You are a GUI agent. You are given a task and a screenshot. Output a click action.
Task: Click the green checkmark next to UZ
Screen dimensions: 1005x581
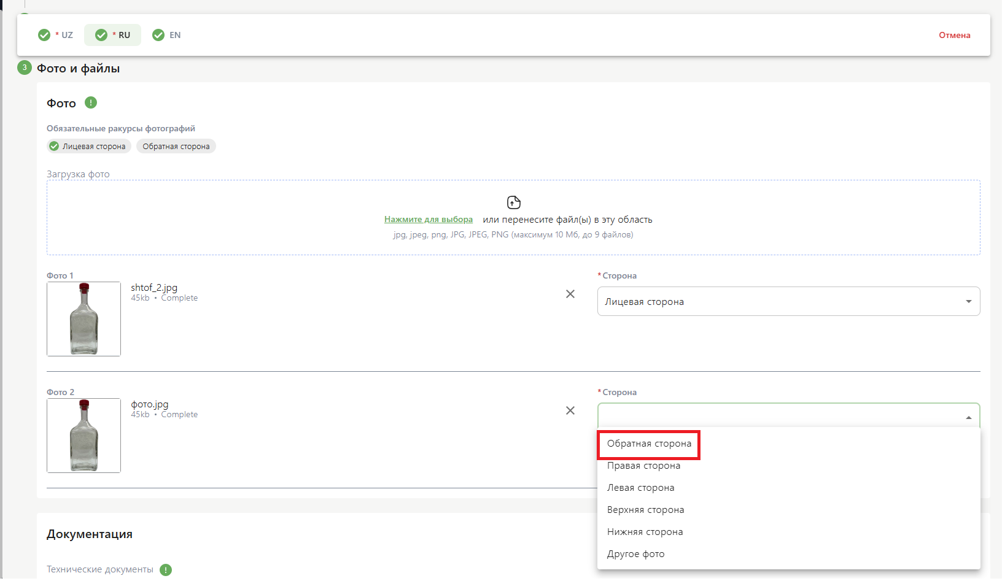[x=44, y=36]
